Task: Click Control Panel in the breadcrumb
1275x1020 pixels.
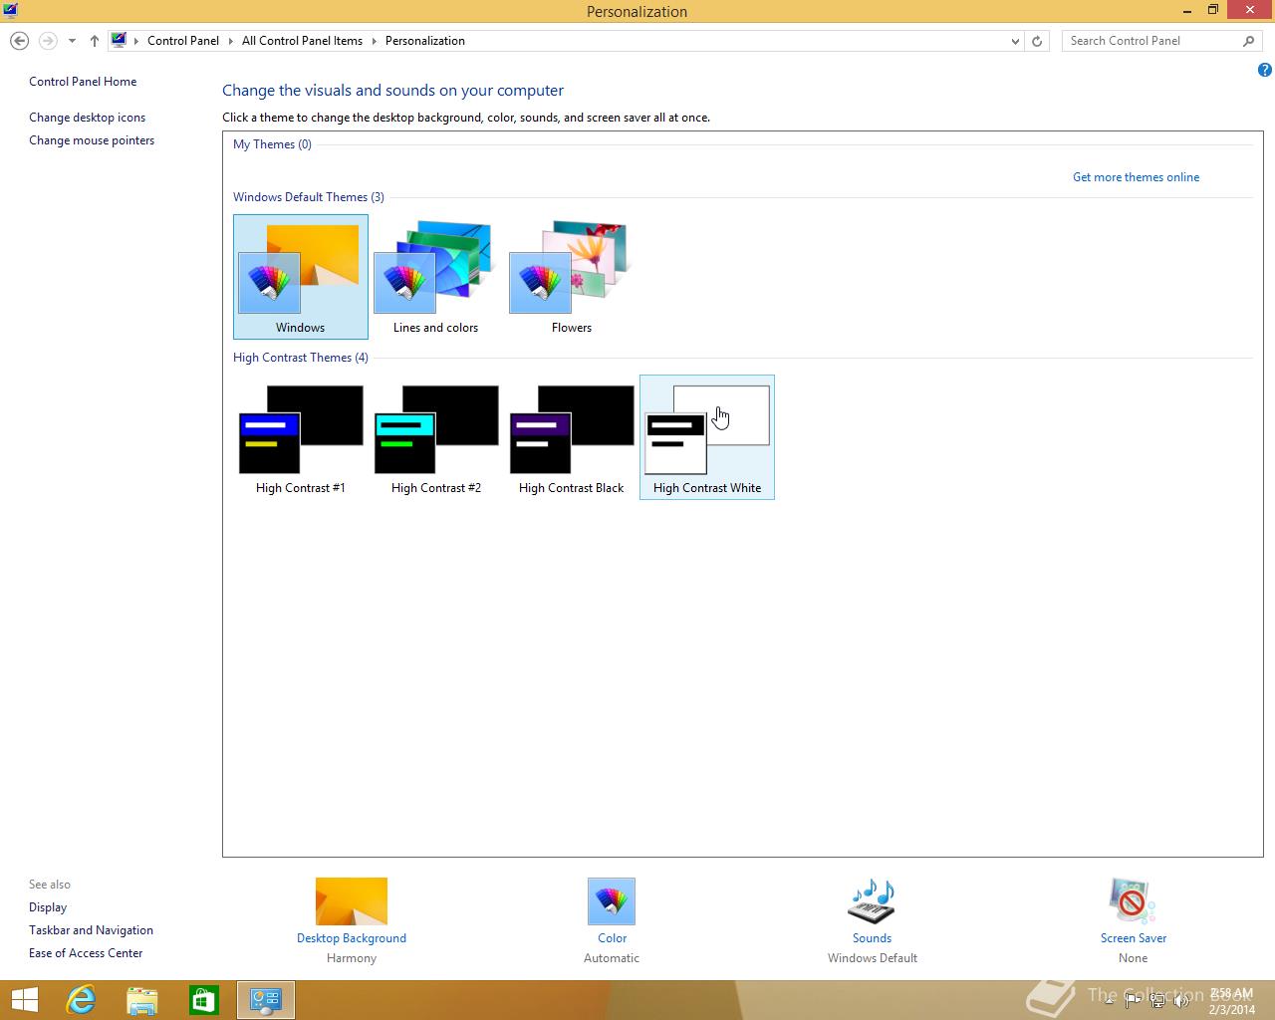Action: tap(183, 41)
